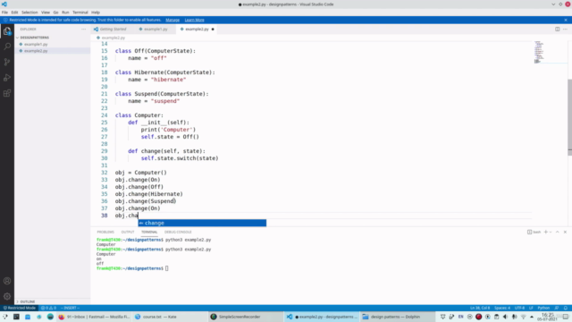
Task: Click the Ln 38, Col 8 cursor position
Action: tap(480, 308)
